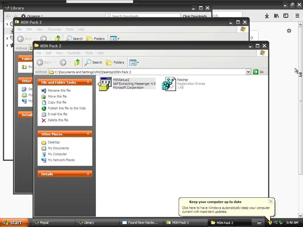Image resolution: width=303 pixels, height=227 pixels.
Task: Click Move this file
Action: (x=57, y=96)
